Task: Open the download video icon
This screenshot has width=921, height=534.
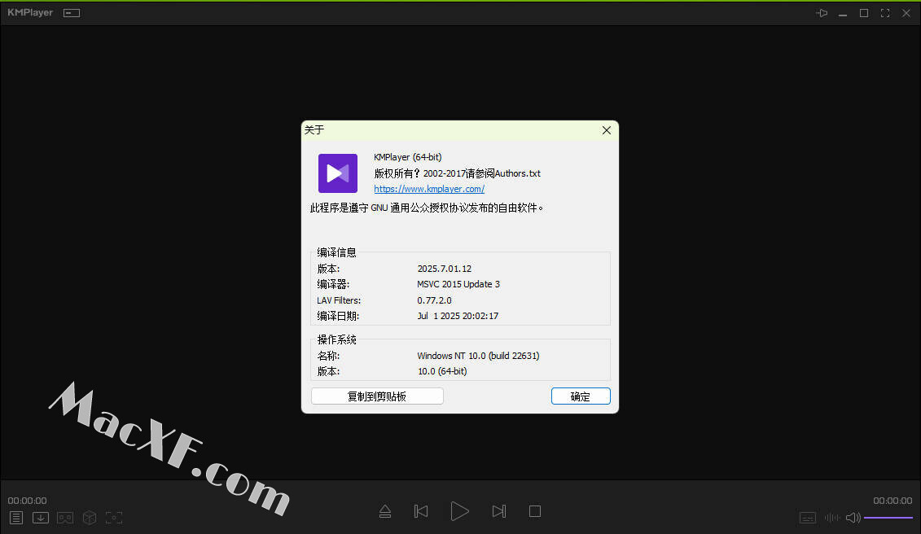Action: pos(41,518)
